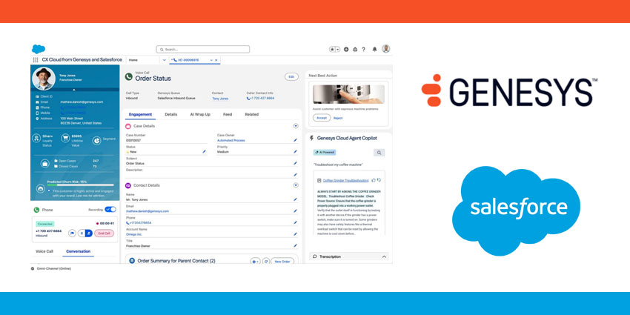Image resolution: width=630 pixels, height=315 pixels.
Task: Click the global Create plus icon
Action: (x=346, y=50)
